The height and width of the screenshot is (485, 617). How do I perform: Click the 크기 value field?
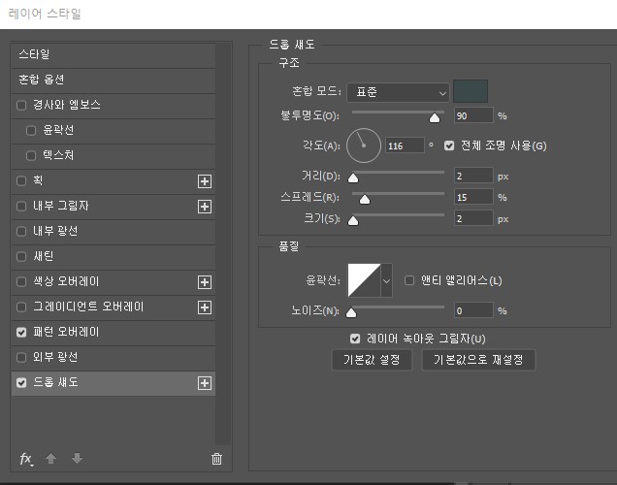[473, 218]
